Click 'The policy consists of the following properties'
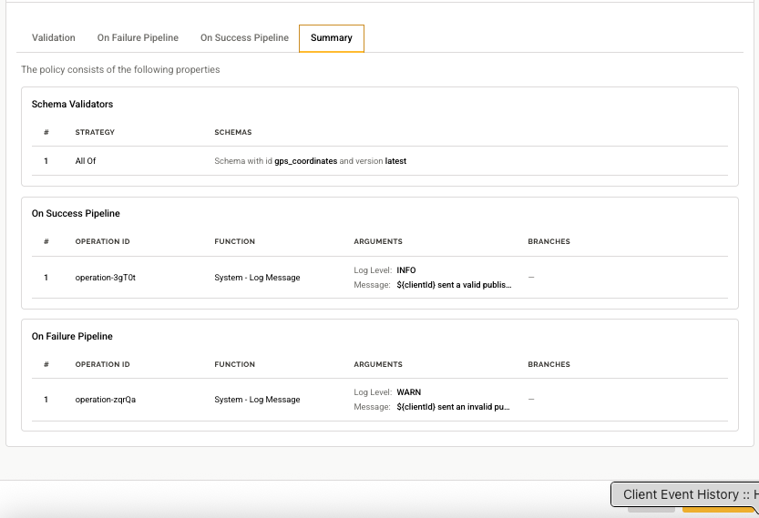Image resolution: width=759 pixels, height=518 pixels. tap(120, 70)
